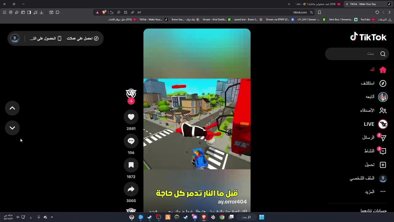Screen dimensions: 394x222
Task: Click Upload (تحميل) in sidebar
Action: point(375,165)
